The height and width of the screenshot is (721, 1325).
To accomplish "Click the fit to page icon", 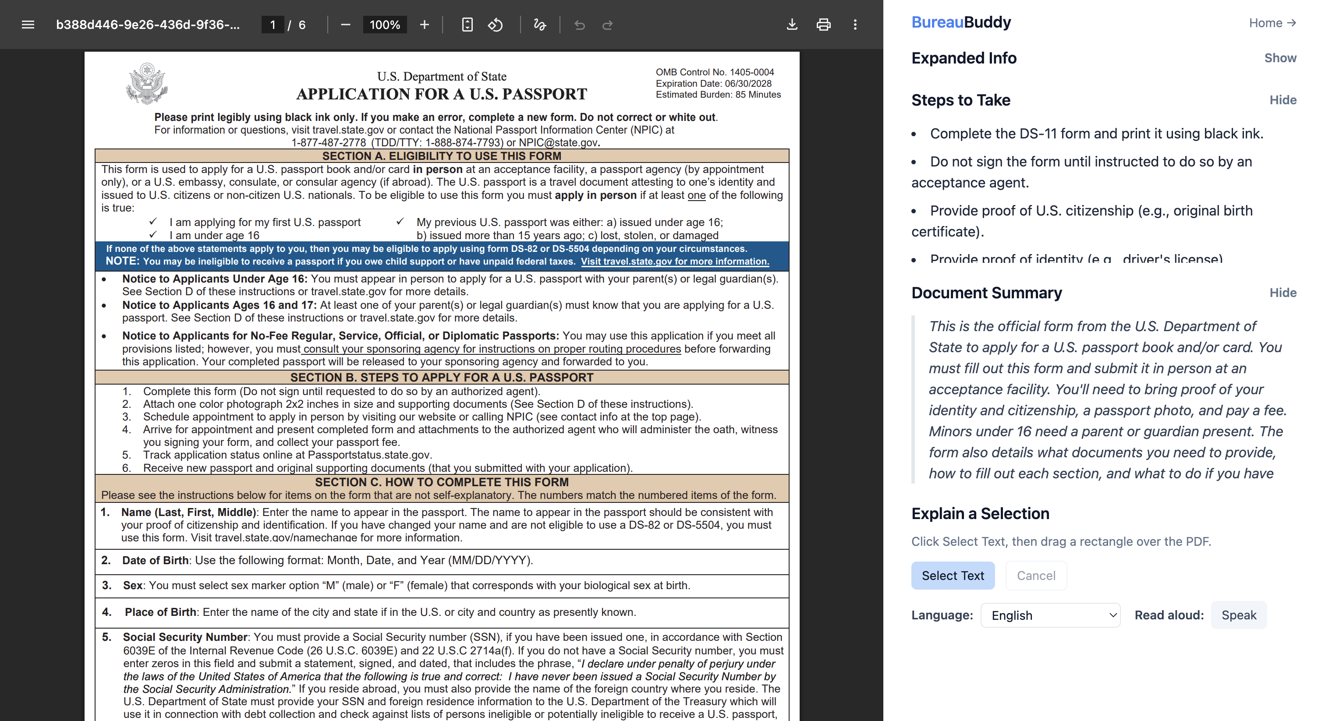I will 467,25.
